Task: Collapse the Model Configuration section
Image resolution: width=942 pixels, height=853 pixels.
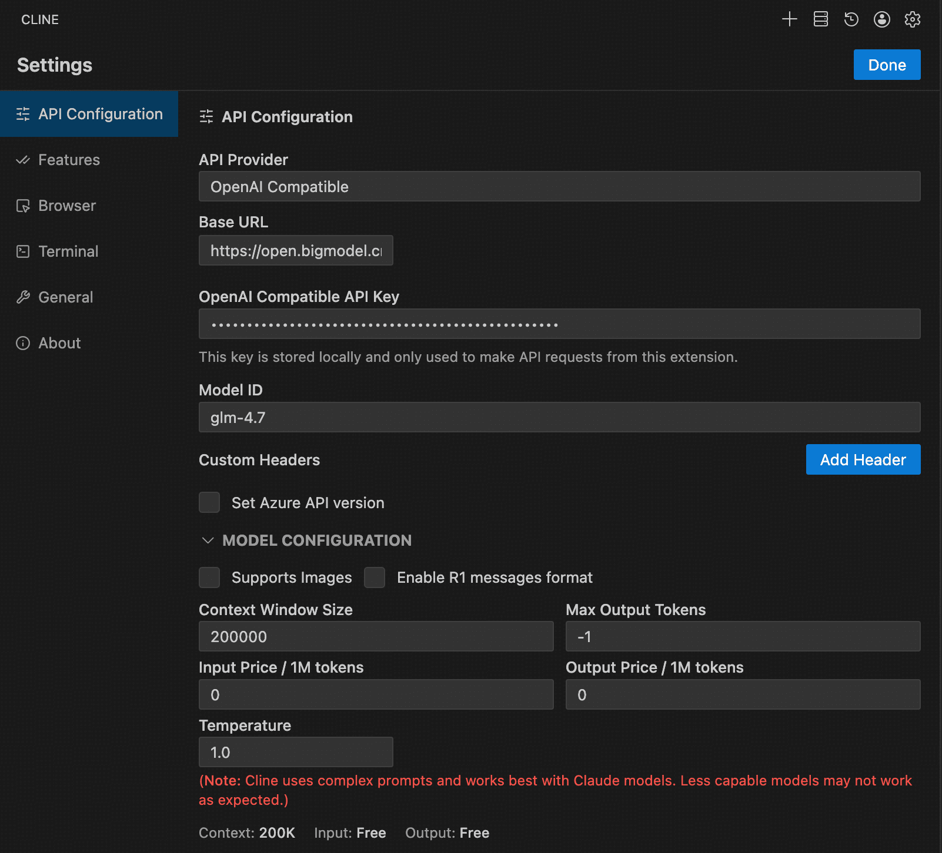Action: 208,540
